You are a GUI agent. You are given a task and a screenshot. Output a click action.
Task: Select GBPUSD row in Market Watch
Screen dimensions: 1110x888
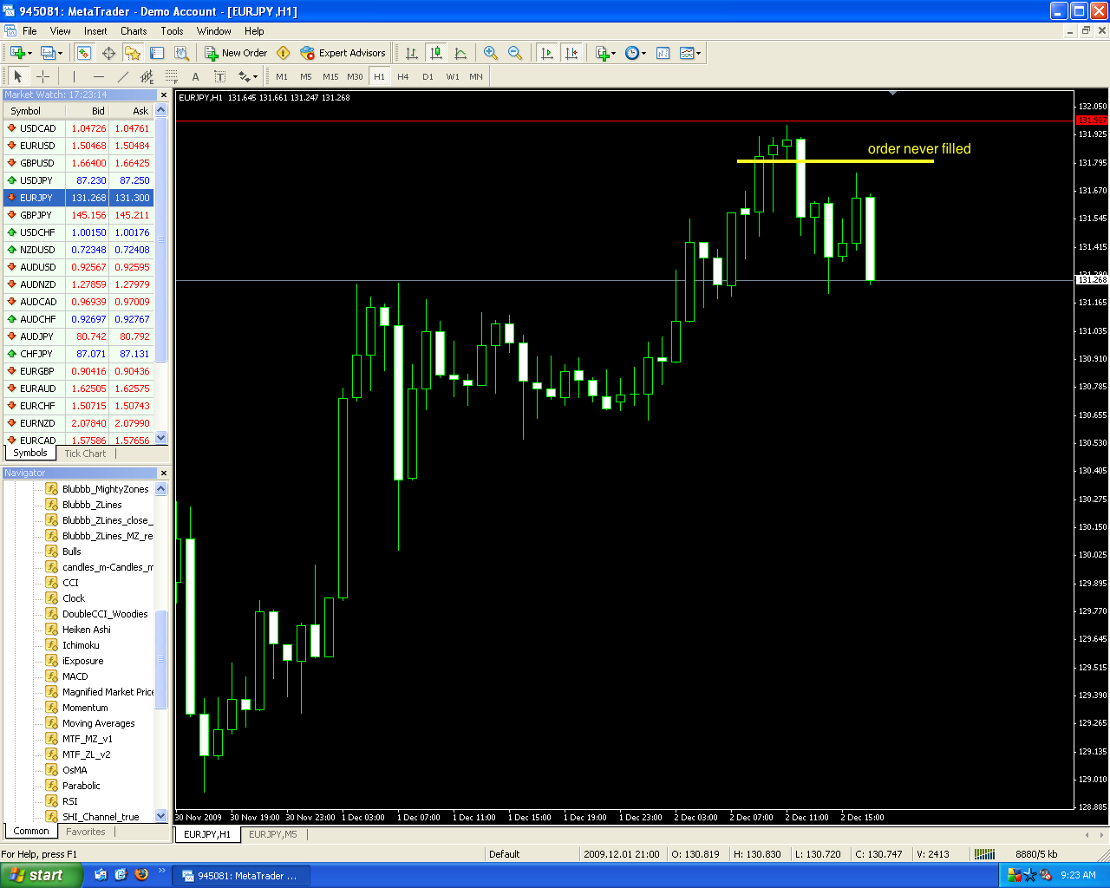[78, 163]
